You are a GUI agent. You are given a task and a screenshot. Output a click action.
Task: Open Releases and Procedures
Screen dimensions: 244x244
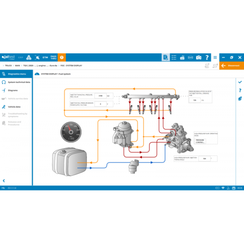tap(16, 123)
